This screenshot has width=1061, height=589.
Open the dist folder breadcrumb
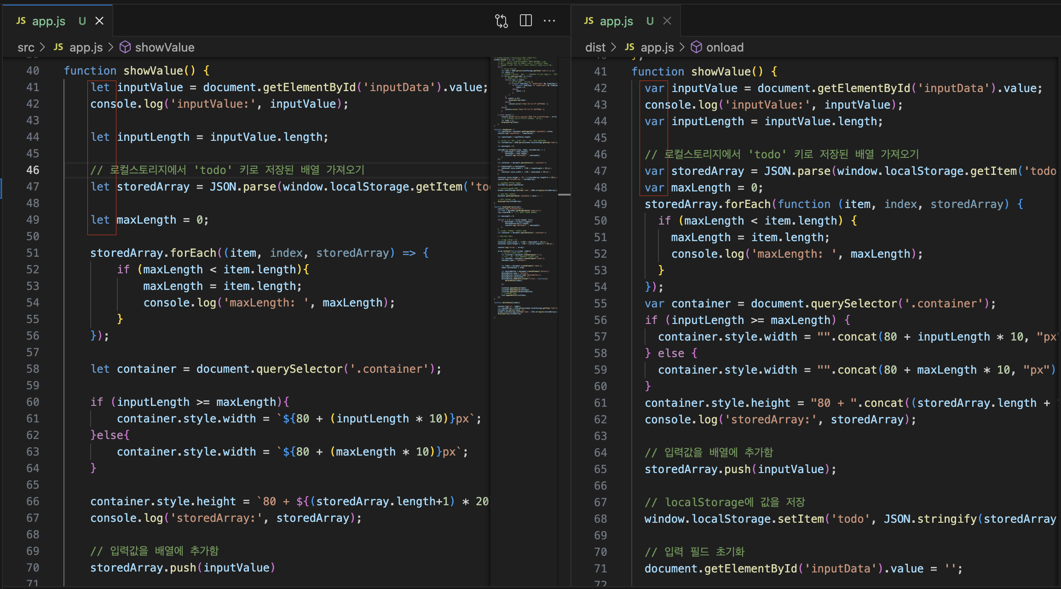[x=595, y=47]
